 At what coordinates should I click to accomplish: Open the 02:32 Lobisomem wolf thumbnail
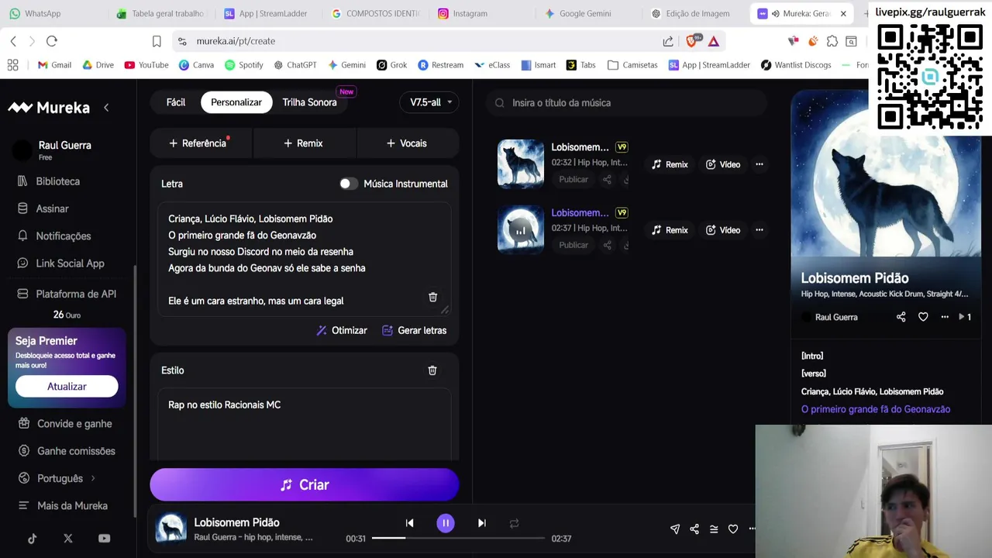pyautogui.click(x=521, y=164)
